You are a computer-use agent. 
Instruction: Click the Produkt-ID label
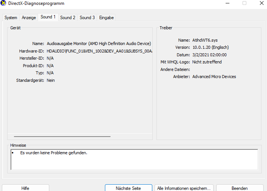tap(33, 66)
